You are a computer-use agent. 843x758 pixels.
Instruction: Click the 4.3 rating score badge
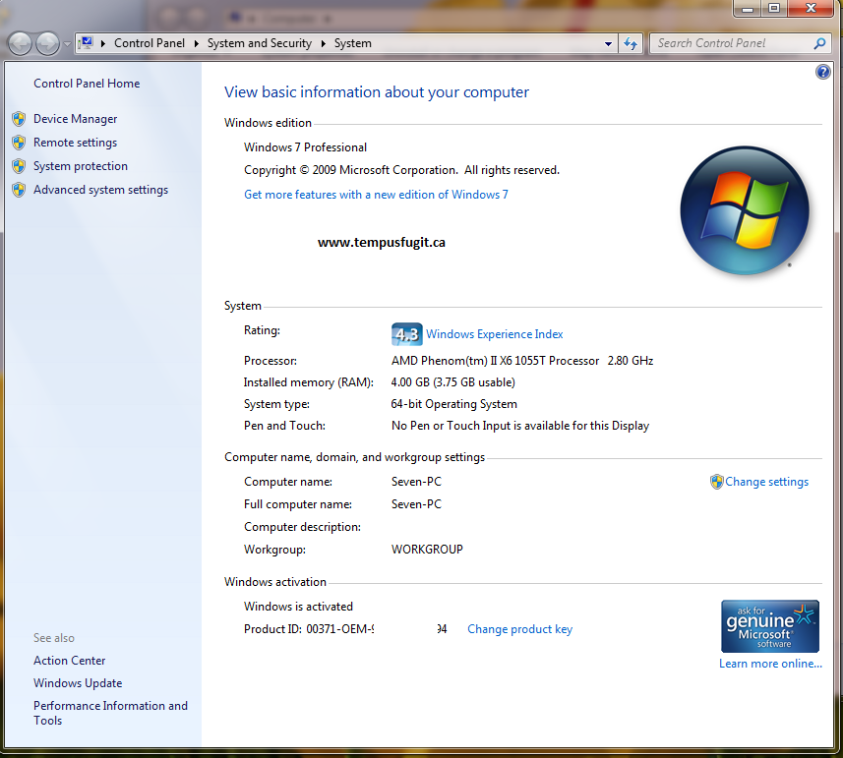tap(407, 334)
